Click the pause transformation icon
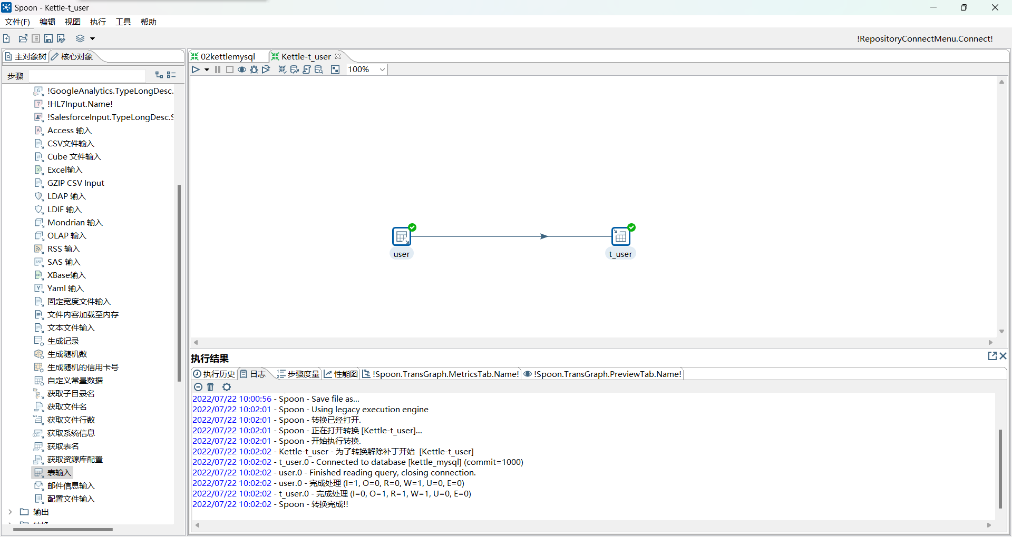Viewport: 1012px width, 537px height. 218,69
